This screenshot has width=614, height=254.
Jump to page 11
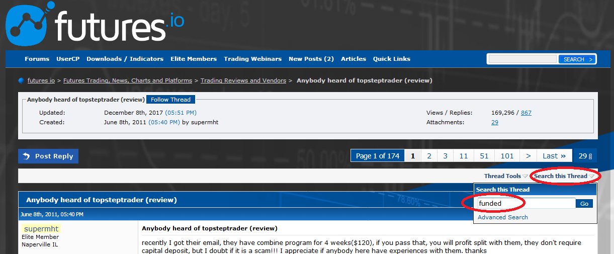464,156
